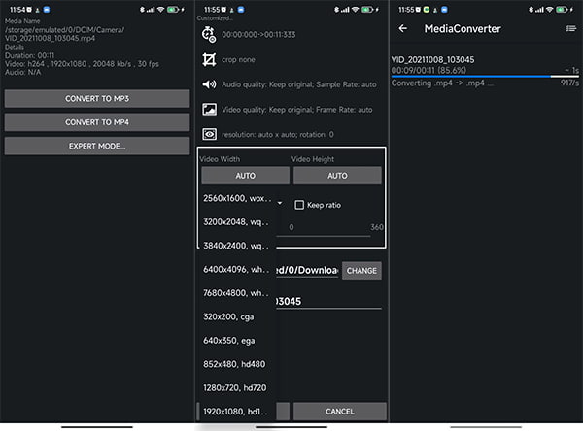Select 6400x4096 preset

pyautogui.click(x=236, y=270)
